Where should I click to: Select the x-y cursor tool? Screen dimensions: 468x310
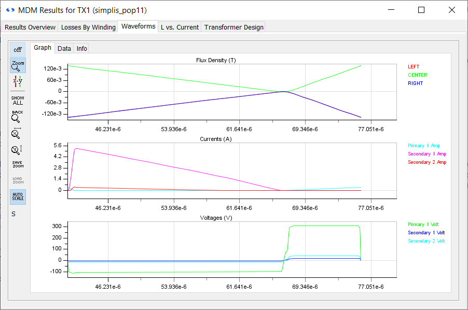[x=18, y=81]
